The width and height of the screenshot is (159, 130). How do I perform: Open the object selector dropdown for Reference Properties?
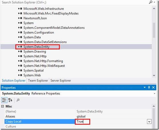point(154,94)
